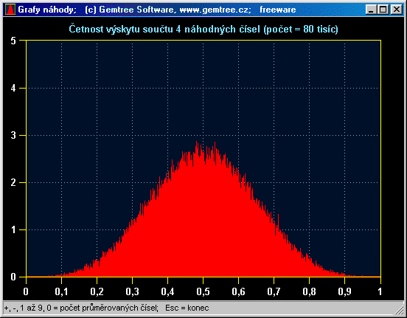
Task: Click the red histogram app icon in title bar
Action: (10, 10)
